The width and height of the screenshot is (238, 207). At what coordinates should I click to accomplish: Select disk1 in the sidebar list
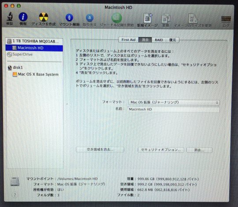pyautogui.click(x=34, y=67)
